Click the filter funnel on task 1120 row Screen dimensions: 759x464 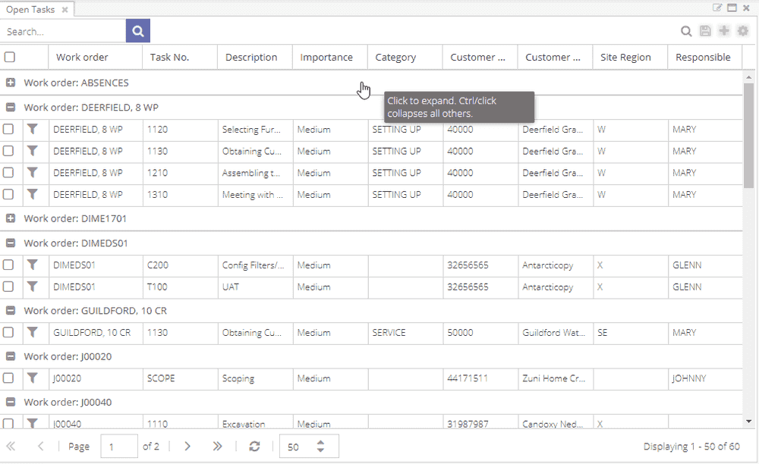(x=33, y=129)
